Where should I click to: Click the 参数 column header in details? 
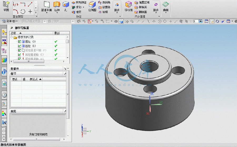point(16,79)
